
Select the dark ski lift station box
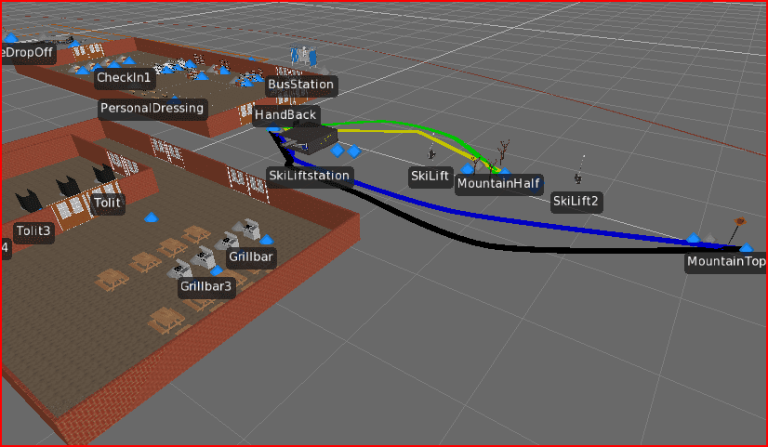pyautogui.click(x=311, y=140)
